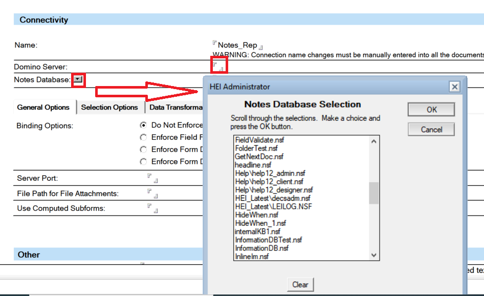Go to the Data Transformation tab
484x296 pixels.
tap(176, 108)
